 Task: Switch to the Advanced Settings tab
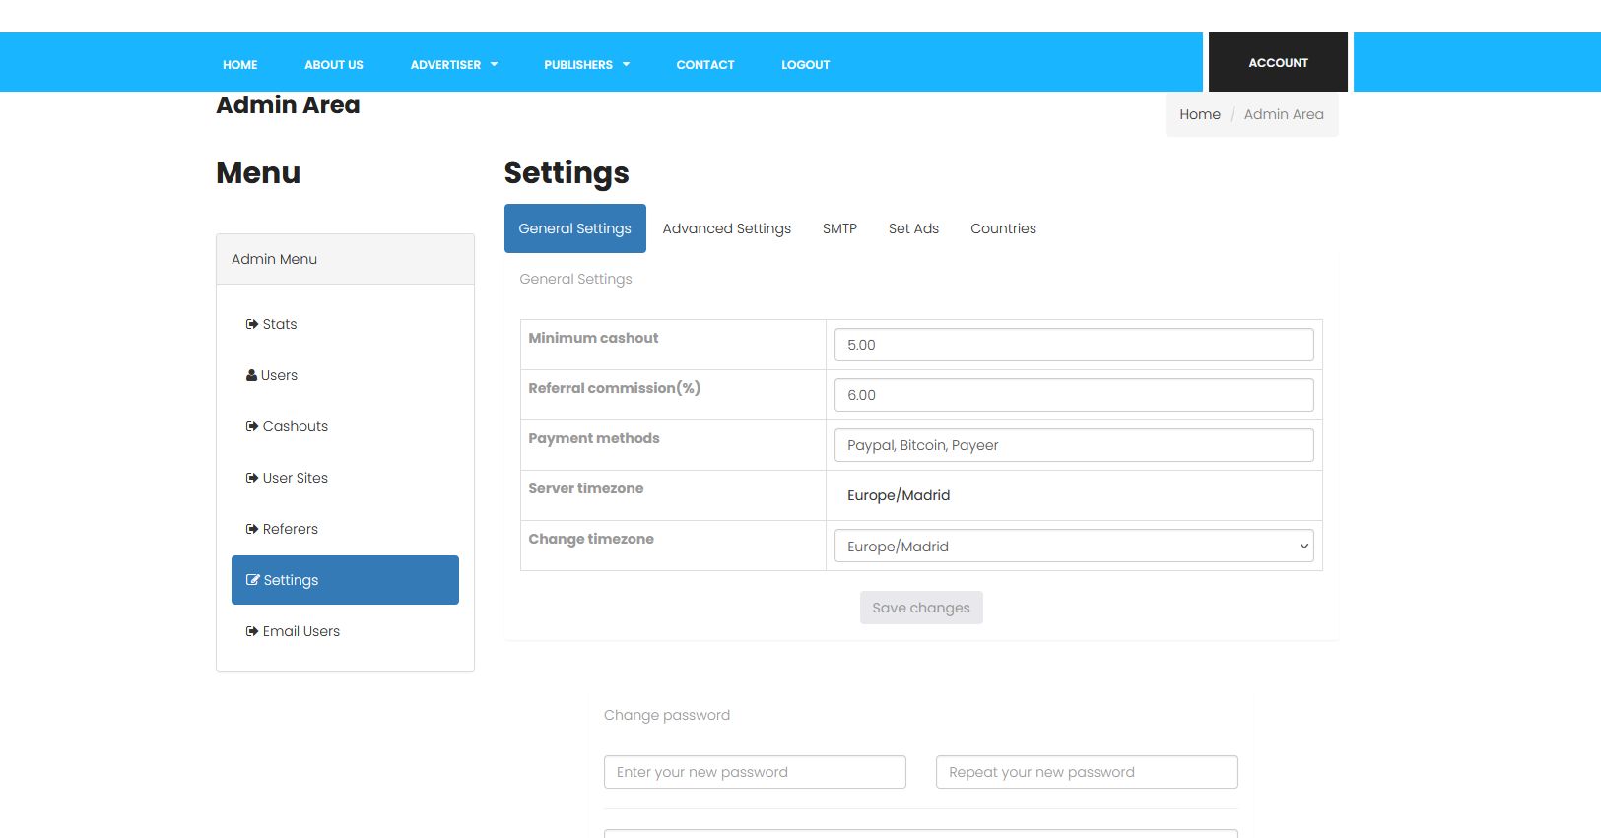(727, 228)
